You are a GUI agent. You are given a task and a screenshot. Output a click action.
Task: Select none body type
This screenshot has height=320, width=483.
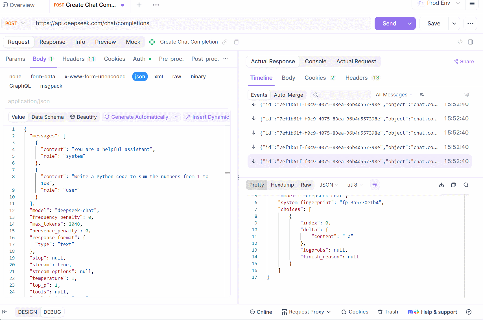click(15, 77)
